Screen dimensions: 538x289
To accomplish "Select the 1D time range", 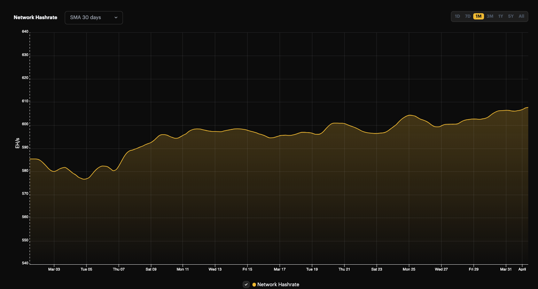I will 457,16.
